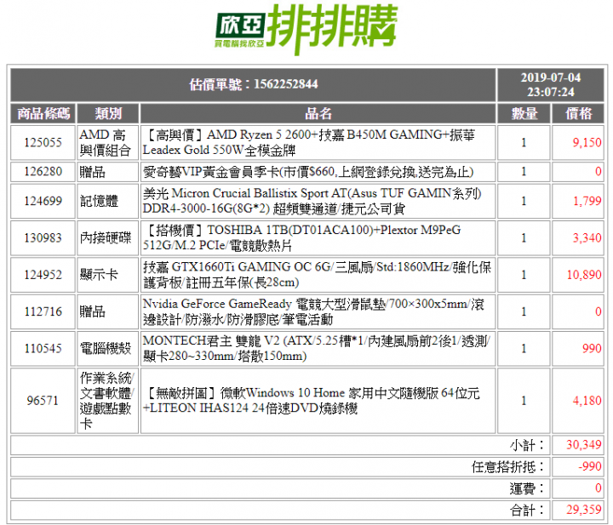Click the 數量 column header

coord(524,114)
